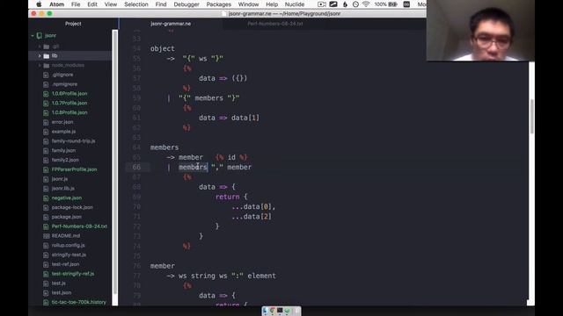Open the Window menu
The width and height of the screenshot is (563, 316).
click(248, 4)
